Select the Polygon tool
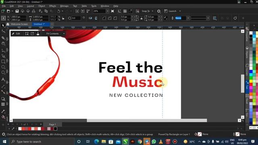 pyautogui.click(x=3, y=72)
